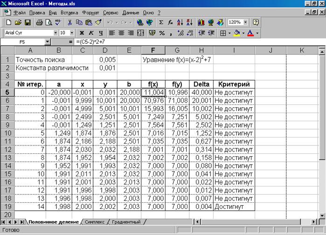Click the Copy icon
326x235 pixels.
pyautogui.click(x=79, y=22)
